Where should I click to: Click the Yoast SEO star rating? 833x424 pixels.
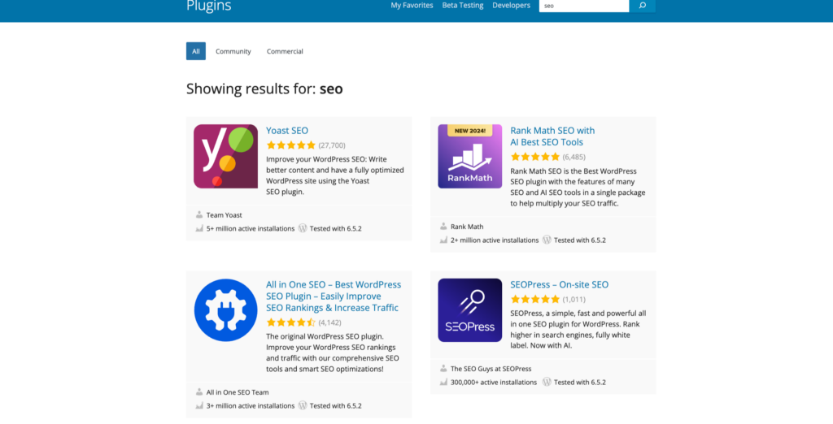click(290, 145)
